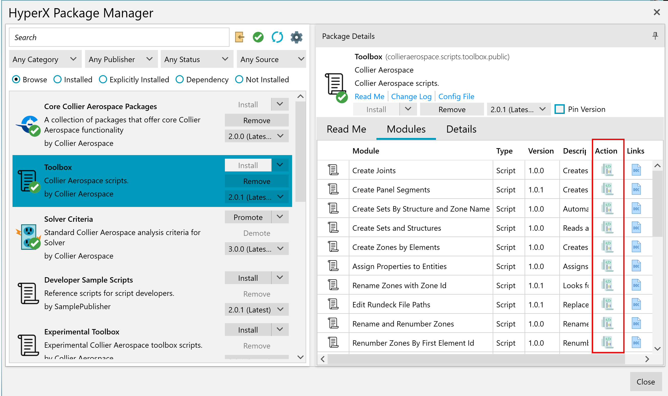The image size is (668, 396).
Task: Sort by the Type column header
Action: pos(504,151)
